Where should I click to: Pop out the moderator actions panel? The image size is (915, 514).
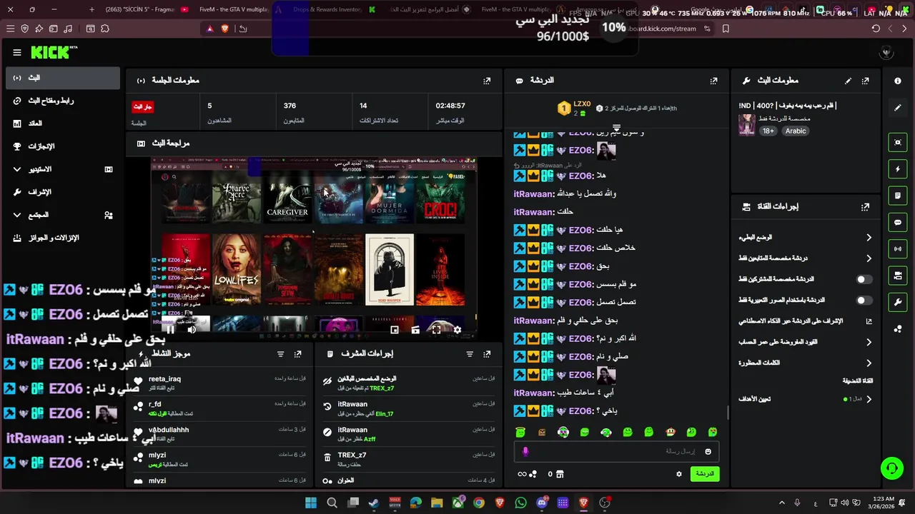pos(487,354)
